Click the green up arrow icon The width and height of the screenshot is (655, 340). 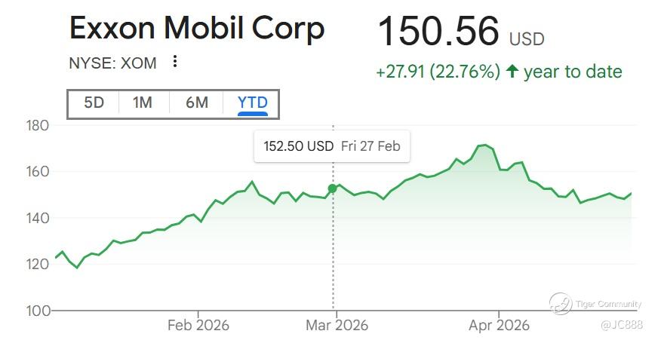(512, 72)
